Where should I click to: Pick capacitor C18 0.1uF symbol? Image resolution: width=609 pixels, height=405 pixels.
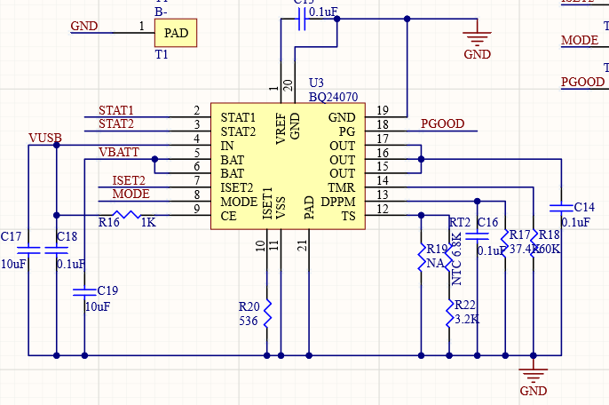tap(57, 250)
